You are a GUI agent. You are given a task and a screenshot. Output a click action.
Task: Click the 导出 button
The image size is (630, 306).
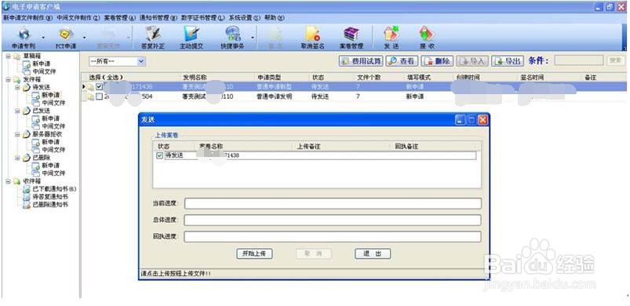point(508,61)
